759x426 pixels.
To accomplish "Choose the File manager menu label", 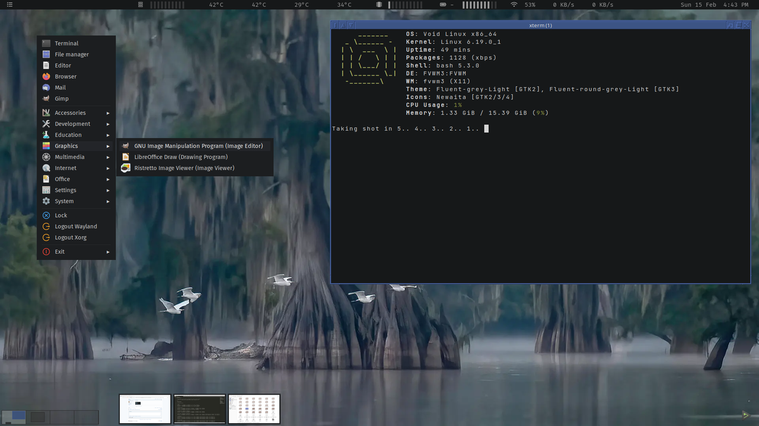I will pos(72,54).
